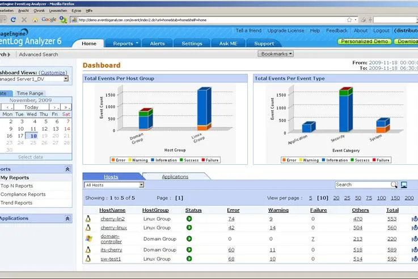The height and width of the screenshot is (279, 418).
Task: Click the status icon for domain-controller
Action: [x=189, y=239]
